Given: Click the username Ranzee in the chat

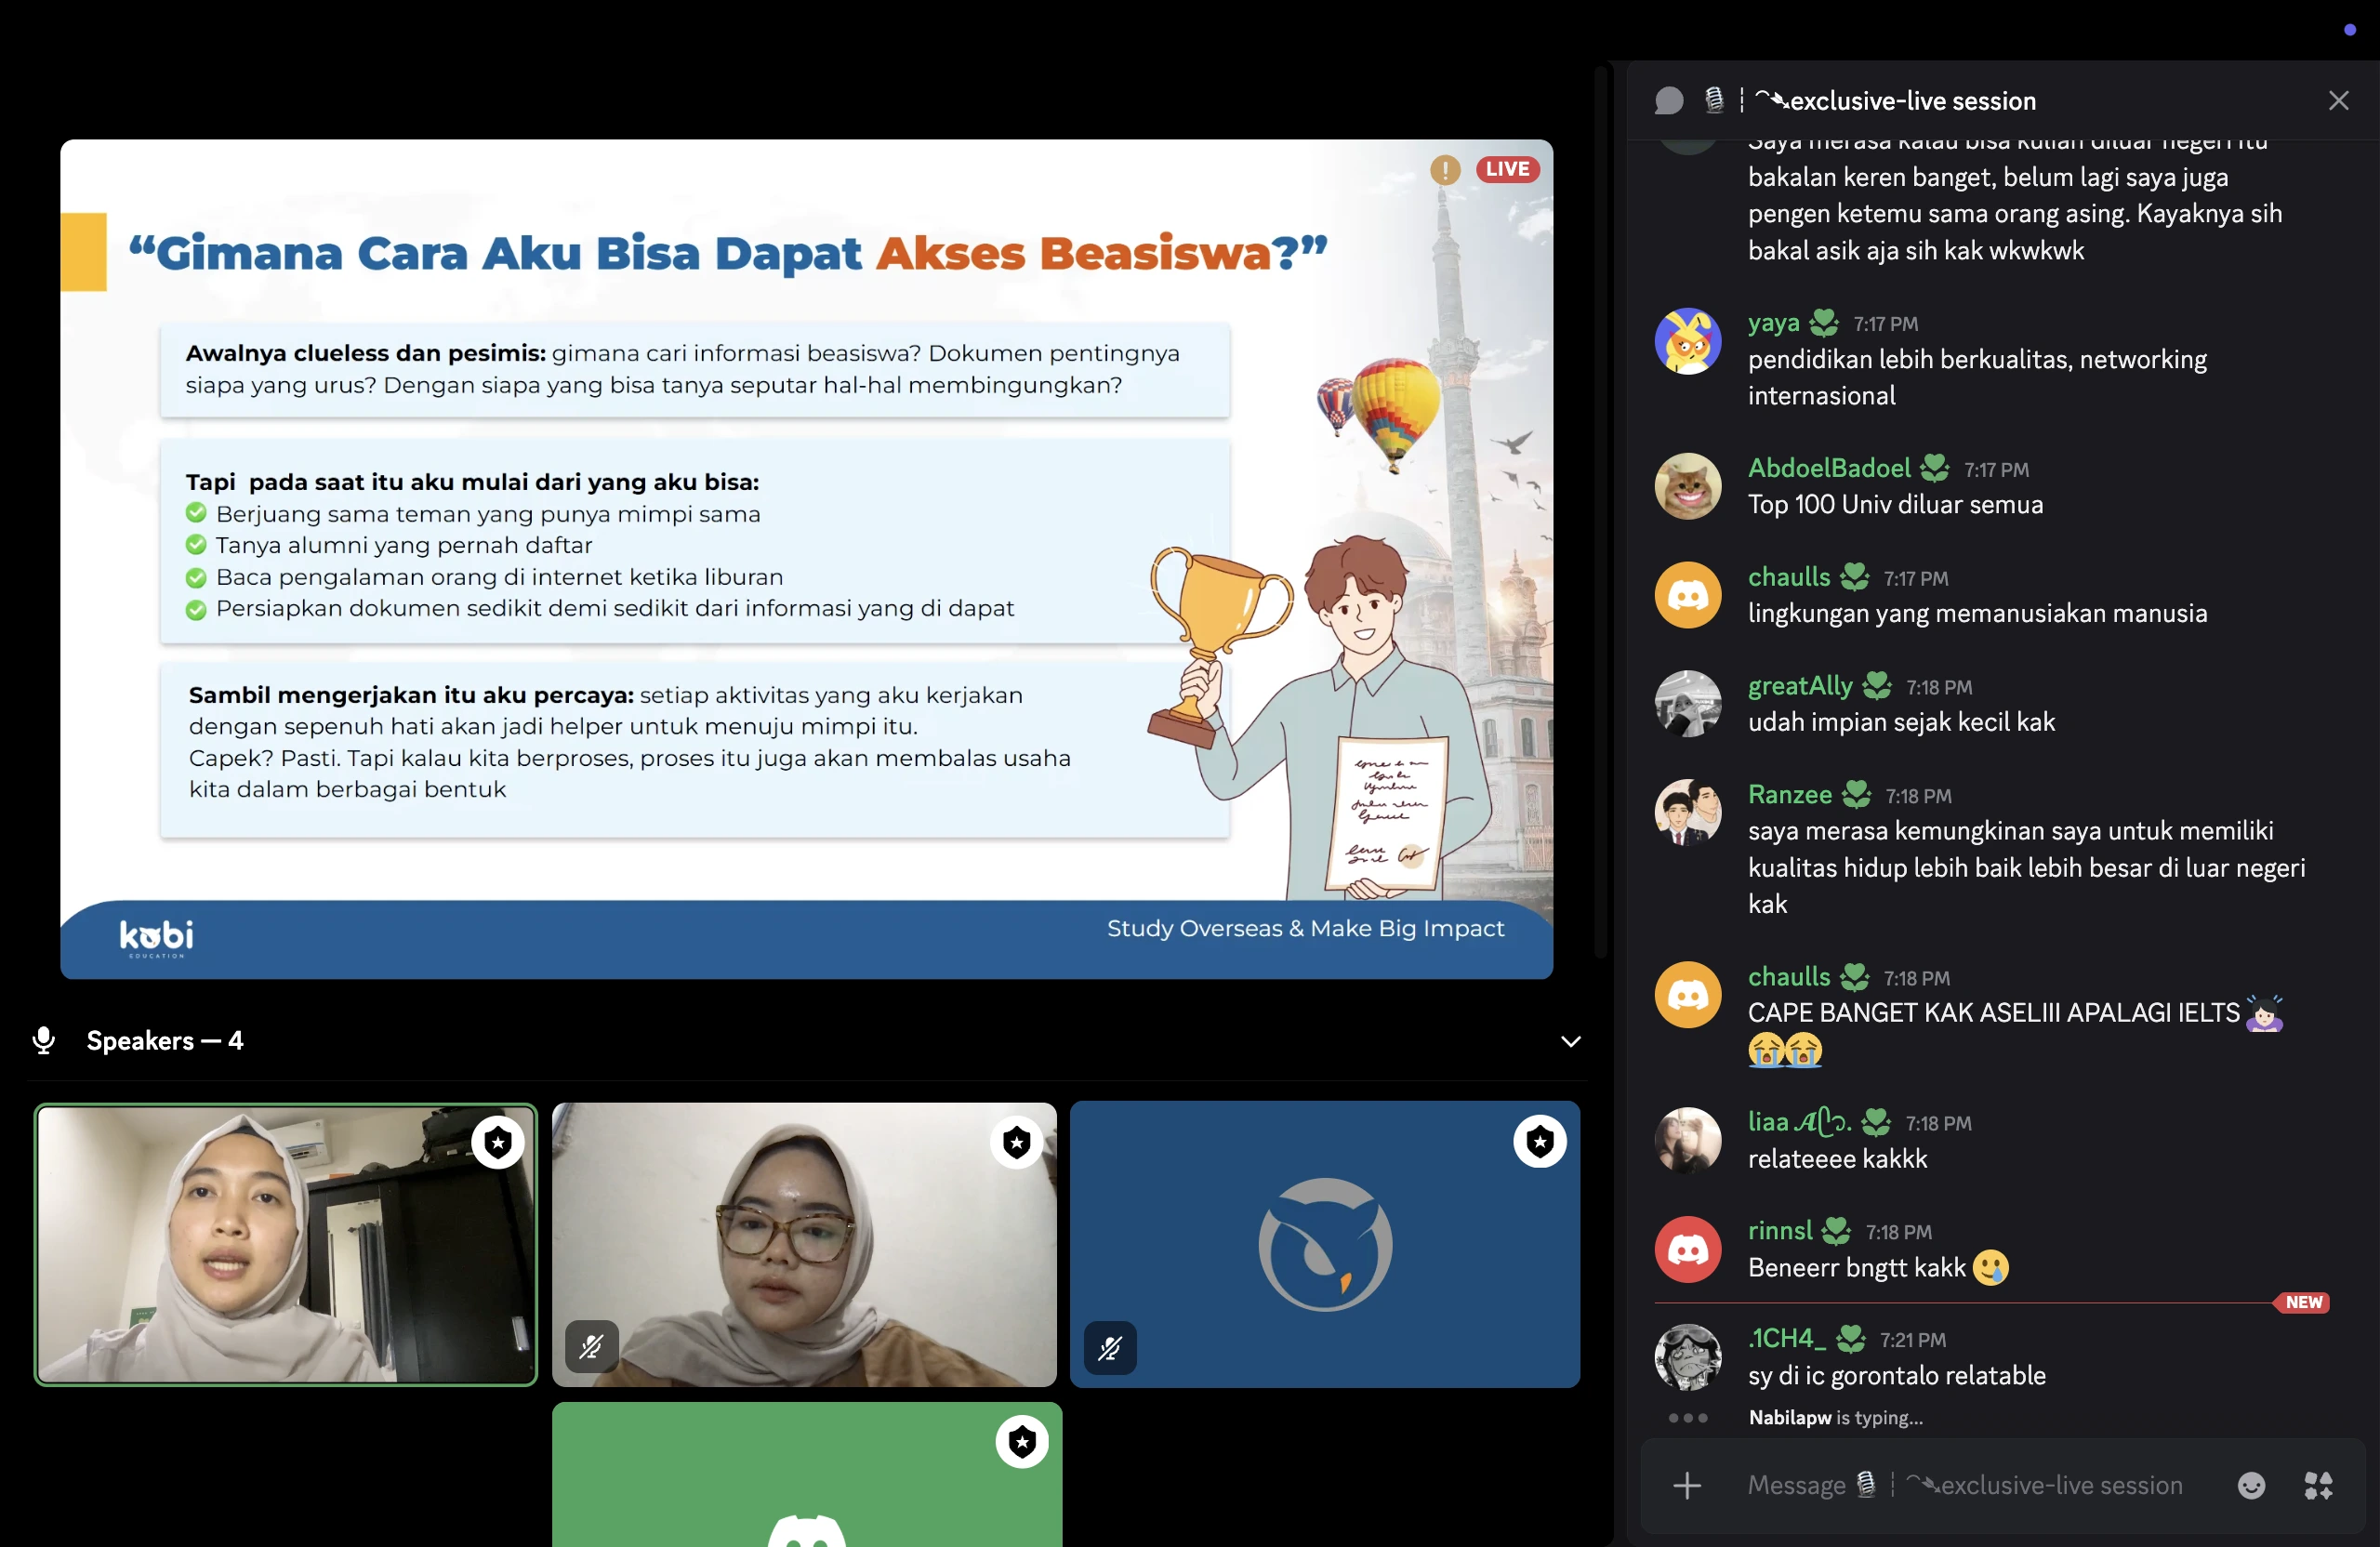Looking at the screenshot, I should [x=1791, y=793].
